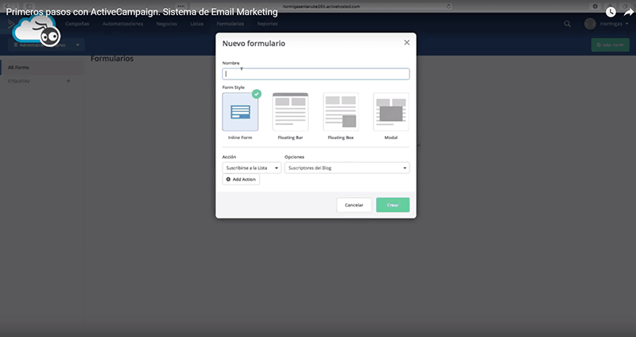This screenshot has width=636, height=337.
Task: Focus the Nombre text field
Action: 316,74
